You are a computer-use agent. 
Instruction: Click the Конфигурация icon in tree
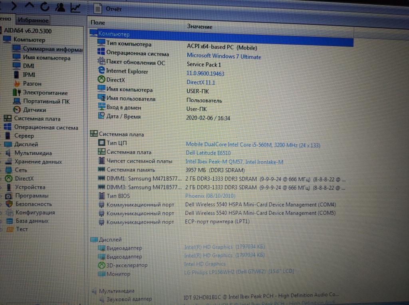coord(10,212)
